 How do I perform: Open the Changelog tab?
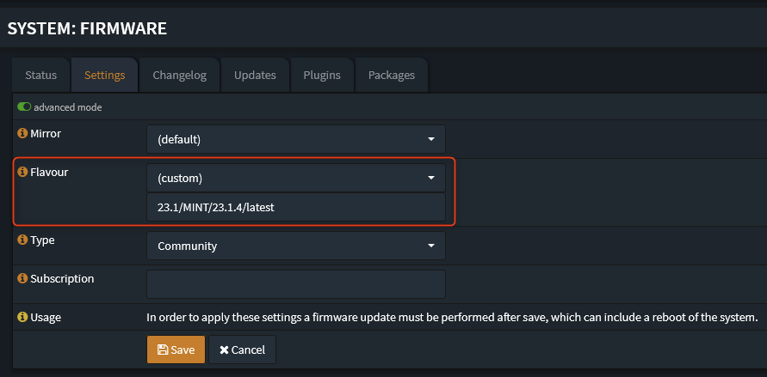pyautogui.click(x=179, y=76)
